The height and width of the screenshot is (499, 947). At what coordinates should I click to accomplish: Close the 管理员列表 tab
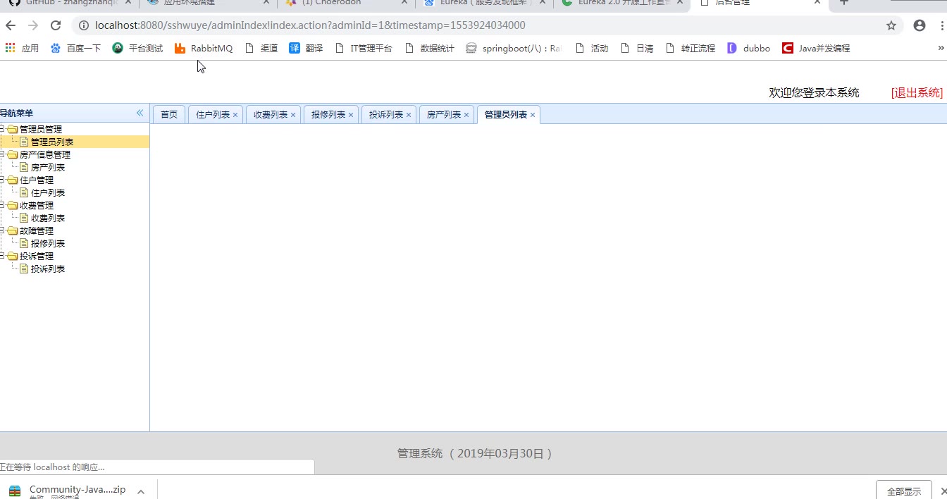coord(533,115)
